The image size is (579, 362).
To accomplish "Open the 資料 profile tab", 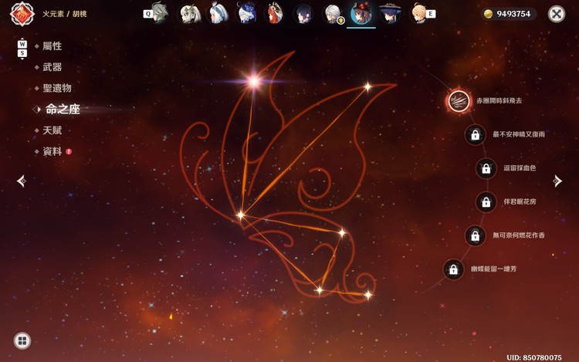I will pyautogui.click(x=52, y=151).
